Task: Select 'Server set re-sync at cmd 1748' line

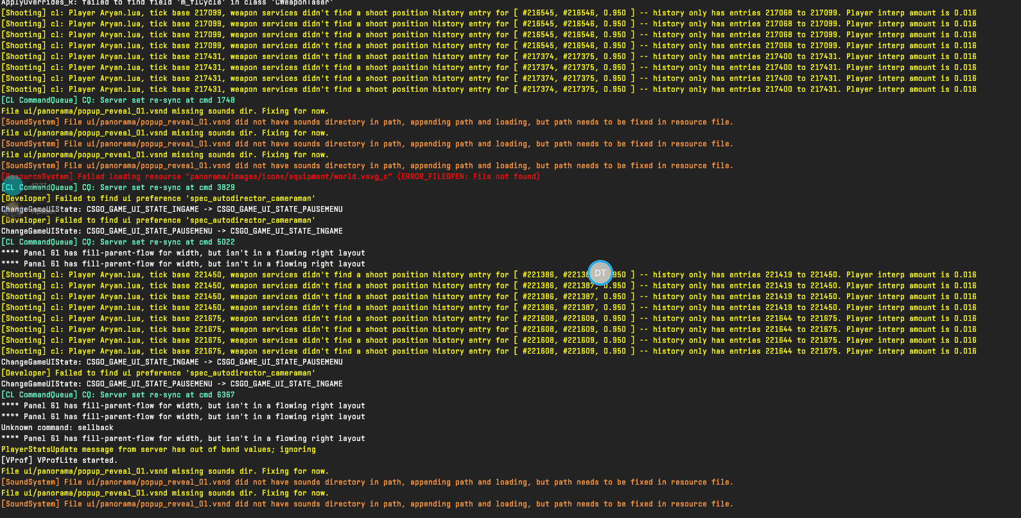Action: 118,100
